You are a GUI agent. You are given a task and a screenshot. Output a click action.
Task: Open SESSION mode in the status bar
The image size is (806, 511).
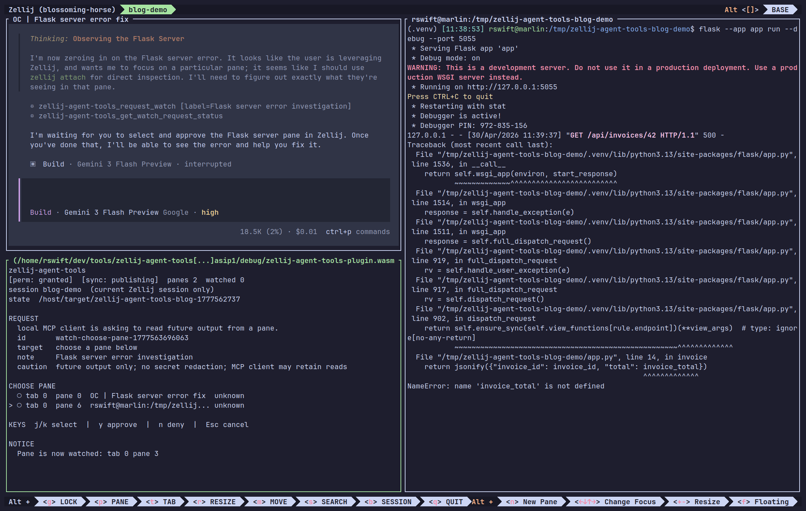(388, 502)
